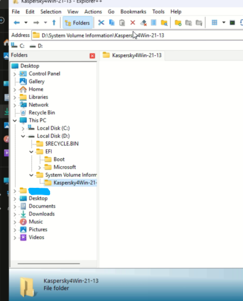This screenshot has width=243, height=301.
Task: Expand the Network tree node
Action: (14, 105)
